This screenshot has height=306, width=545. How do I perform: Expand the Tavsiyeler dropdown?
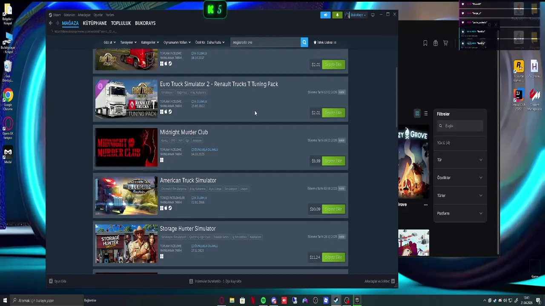click(x=128, y=42)
